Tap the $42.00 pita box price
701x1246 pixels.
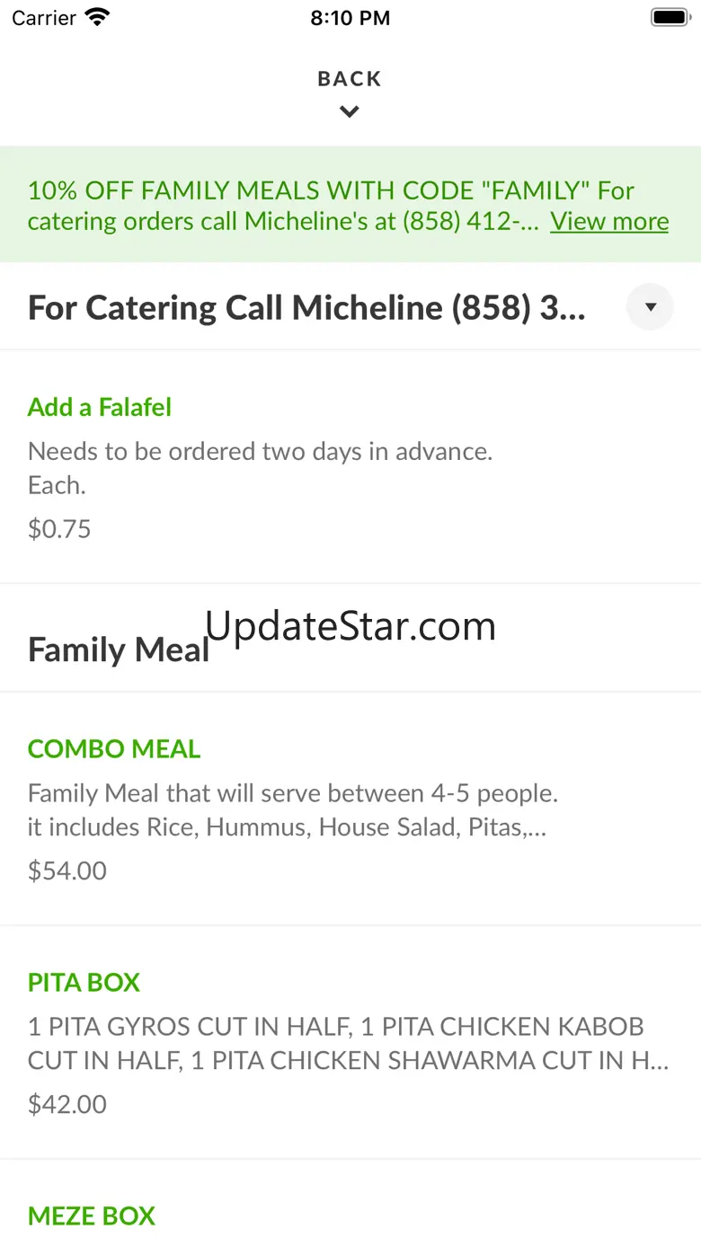pos(67,1103)
